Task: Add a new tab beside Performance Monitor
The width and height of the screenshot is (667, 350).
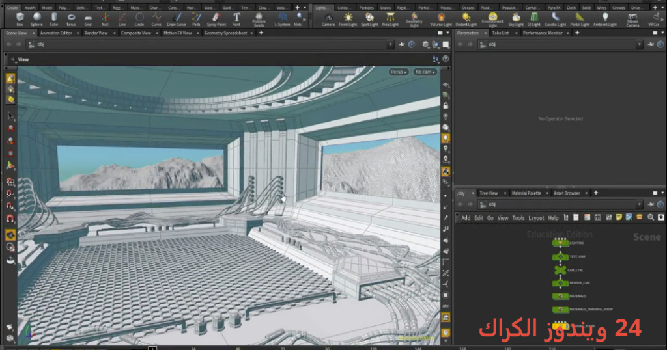Action: [x=577, y=33]
